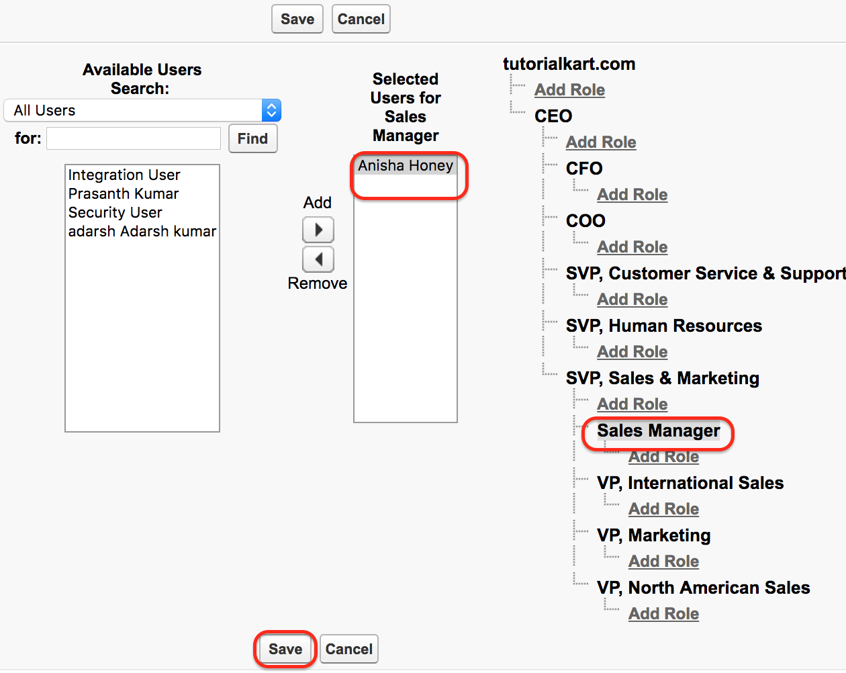Click the Remove arrow button

pos(318,259)
